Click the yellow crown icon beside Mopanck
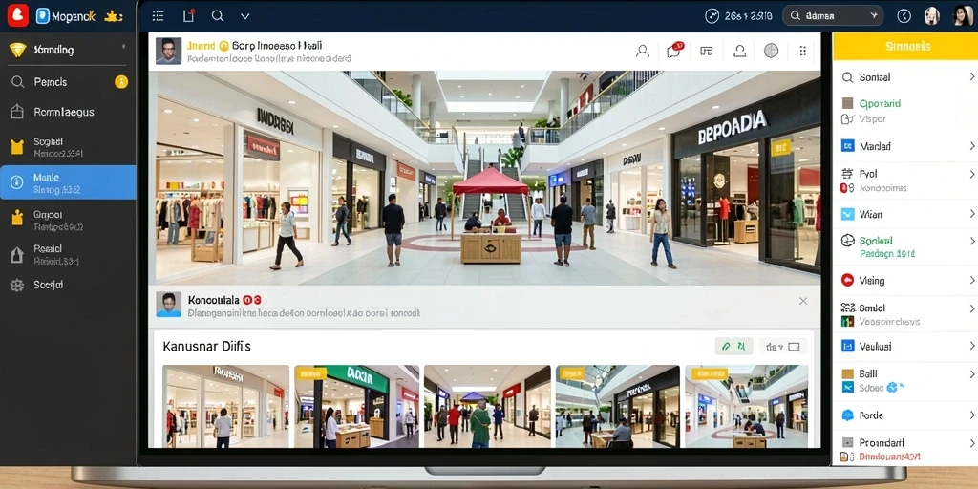The height and width of the screenshot is (489, 978). click(113, 17)
